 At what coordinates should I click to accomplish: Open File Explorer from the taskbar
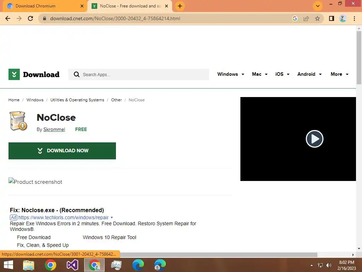pyautogui.click(x=29, y=265)
